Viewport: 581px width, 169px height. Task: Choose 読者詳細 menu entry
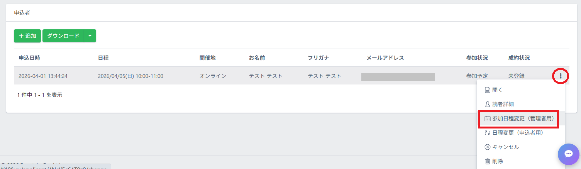point(503,104)
